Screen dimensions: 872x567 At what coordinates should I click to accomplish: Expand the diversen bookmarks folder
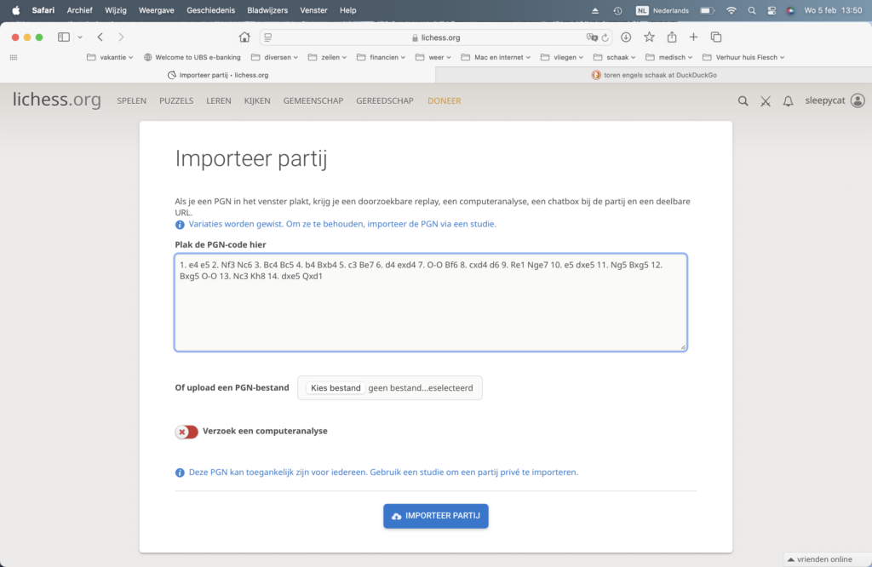point(275,57)
